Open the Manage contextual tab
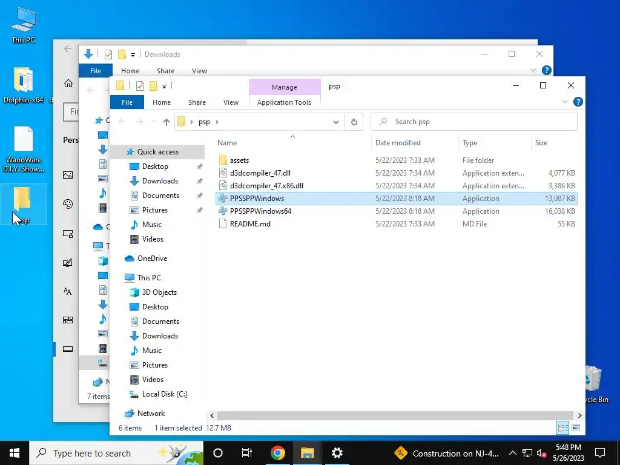The width and height of the screenshot is (620, 465). pos(285,87)
